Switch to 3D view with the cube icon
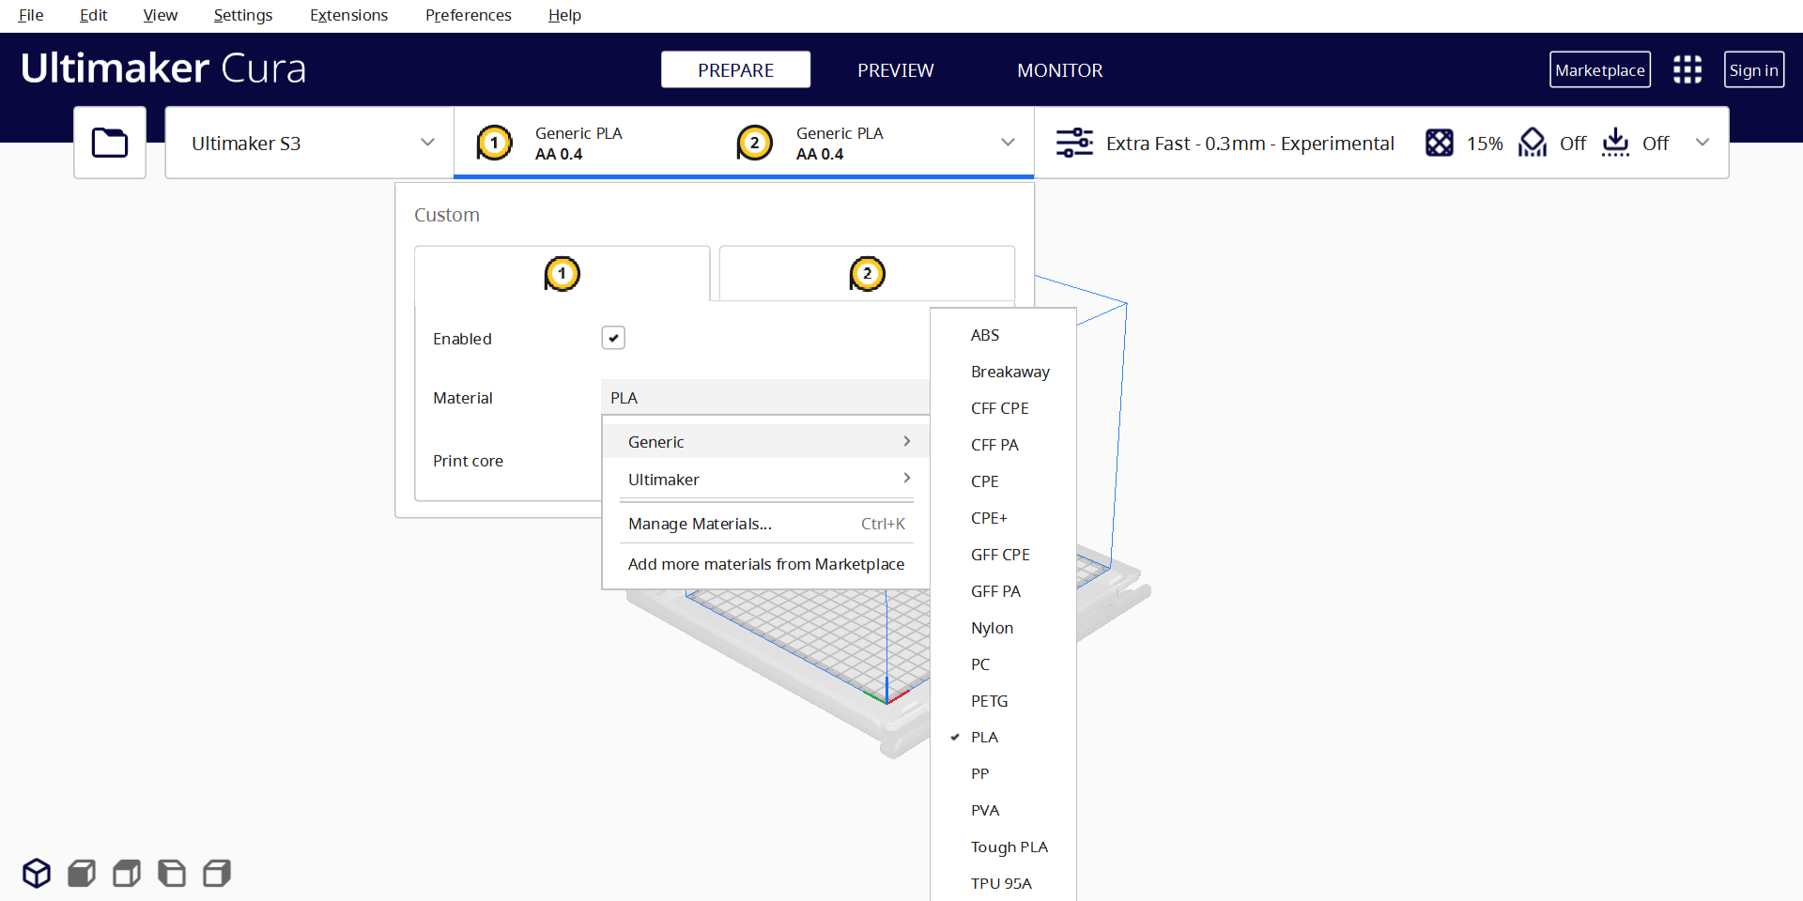1803x901 pixels. pyautogui.click(x=37, y=873)
